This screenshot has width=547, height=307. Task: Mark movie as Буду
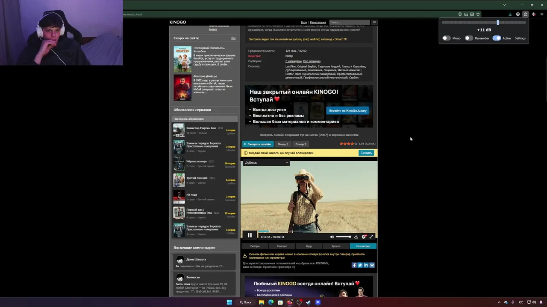(309, 246)
